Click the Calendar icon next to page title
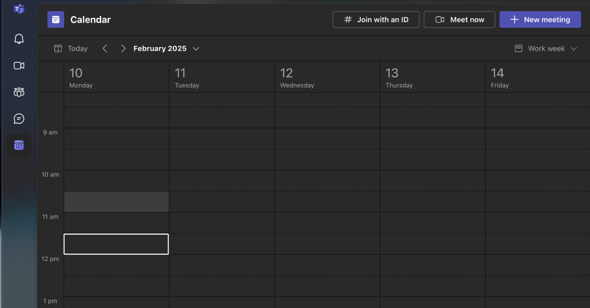 coord(56,19)
